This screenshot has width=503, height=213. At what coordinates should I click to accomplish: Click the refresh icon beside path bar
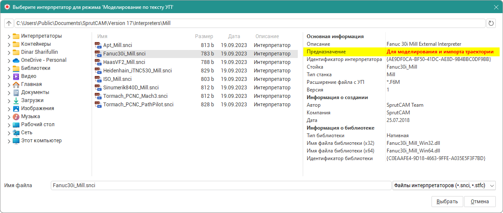click(491, 23)
